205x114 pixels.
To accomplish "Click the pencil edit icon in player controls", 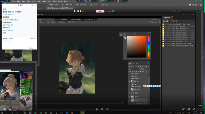I will pyautogui.click(x=183, y=109).
